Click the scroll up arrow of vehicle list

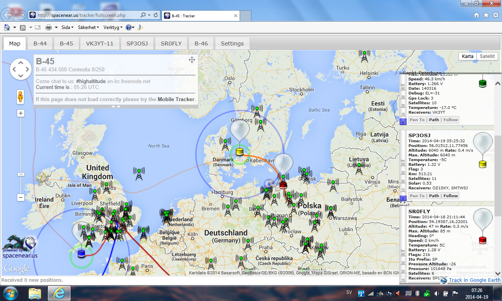click(x=498, y=83)
